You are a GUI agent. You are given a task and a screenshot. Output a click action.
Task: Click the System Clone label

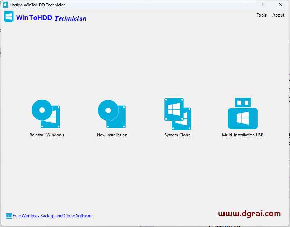[177, 135]
